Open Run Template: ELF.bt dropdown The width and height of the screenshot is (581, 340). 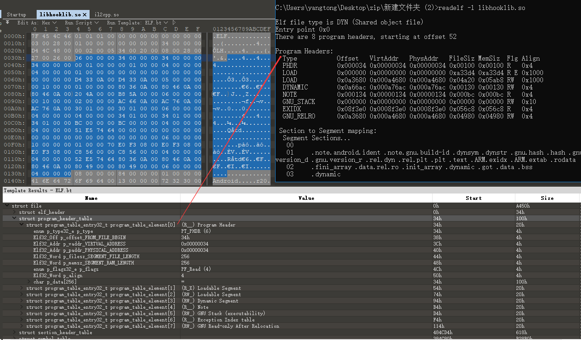coord(138,23)
